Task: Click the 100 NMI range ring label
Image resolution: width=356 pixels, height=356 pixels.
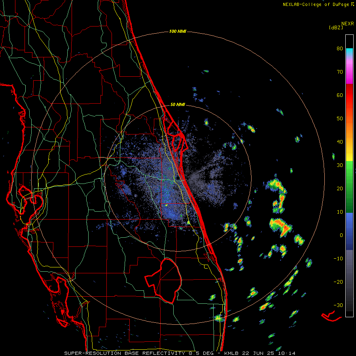Action: 178,31
